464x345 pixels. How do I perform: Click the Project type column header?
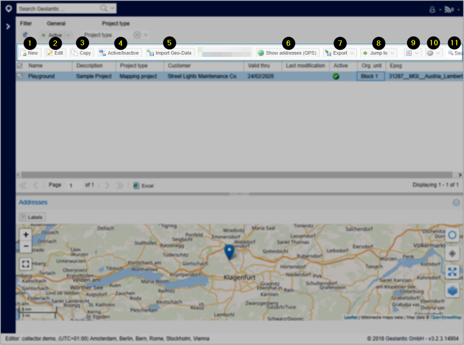pos(134,65)
